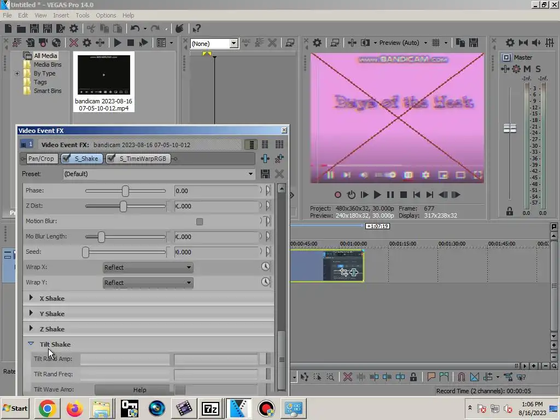Click the Phase slider handle

pyautogui.click(x=125, y=191)
